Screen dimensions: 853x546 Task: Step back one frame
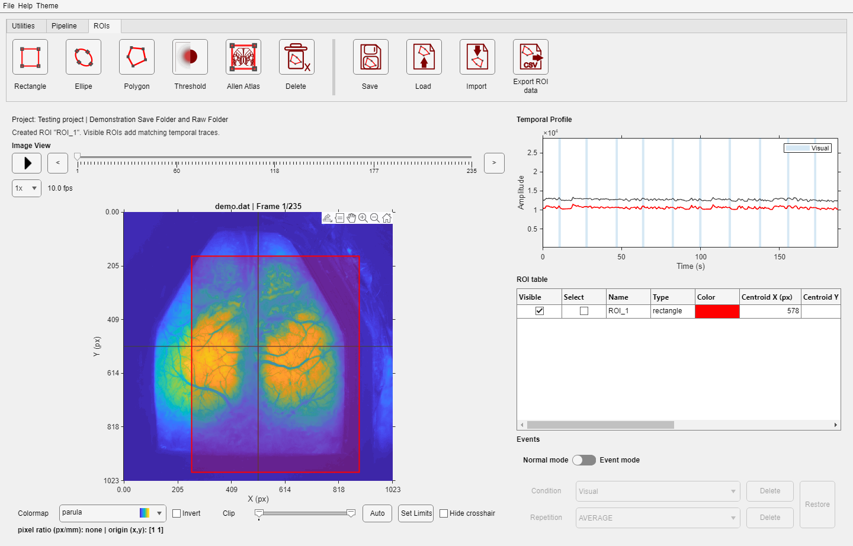click(x=58, y=163)
